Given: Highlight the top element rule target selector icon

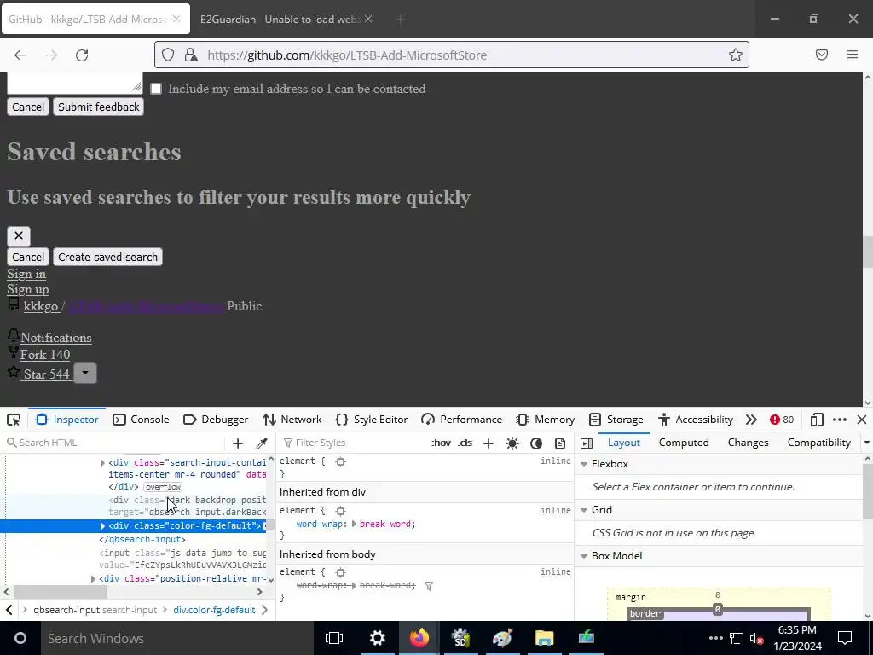Looking at the screenshot, I should pyautogui.click(x=340, y=461).
